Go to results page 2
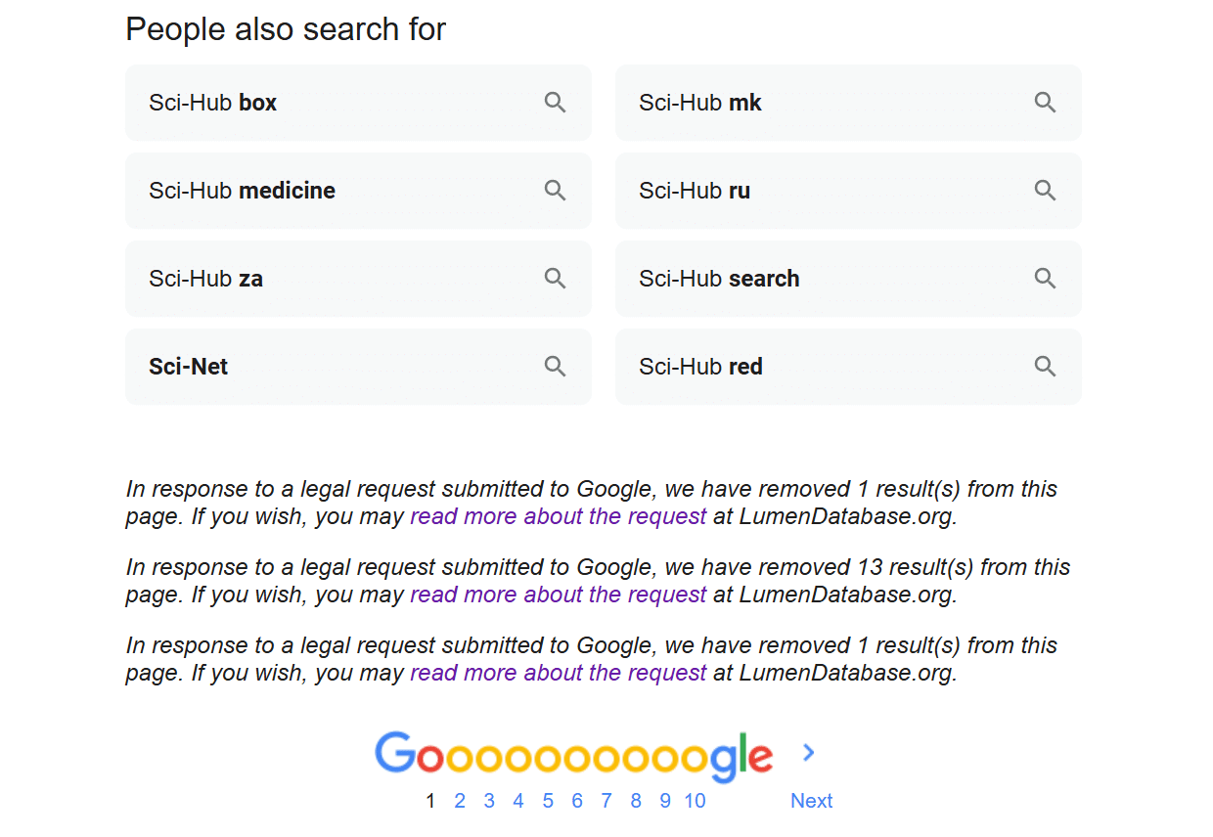Screen dimensions: 1213x837 pyautogui.click(x=460, y=801)
